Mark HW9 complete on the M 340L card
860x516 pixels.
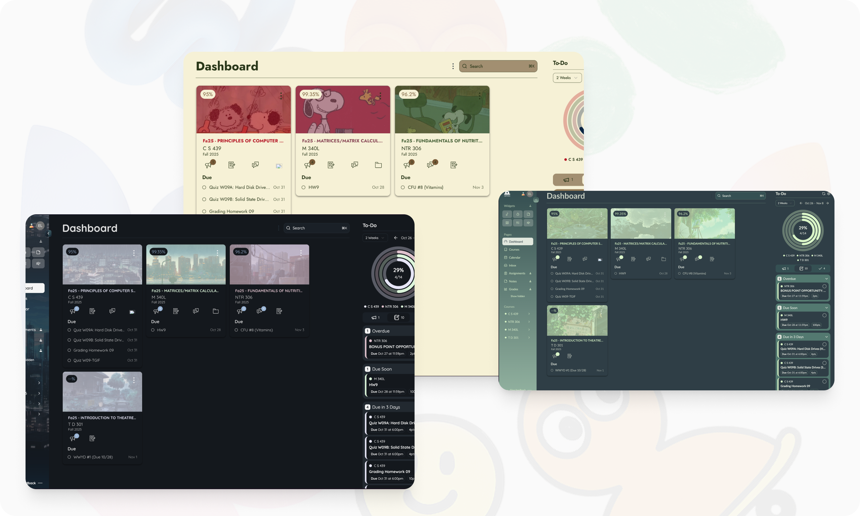[303, 187]
